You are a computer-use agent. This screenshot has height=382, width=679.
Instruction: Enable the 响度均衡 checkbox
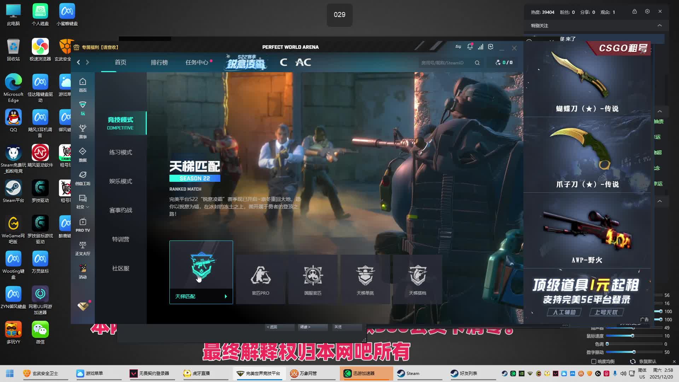coord(594,361)
